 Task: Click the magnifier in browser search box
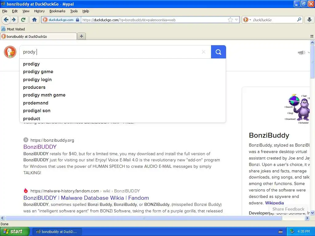299,20
